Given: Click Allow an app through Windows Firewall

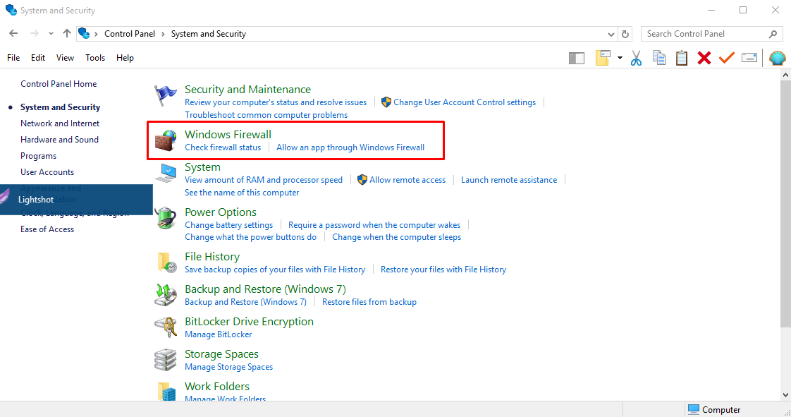Looking at the screenshot, I should pyautogui.click(x=350, y=147).
